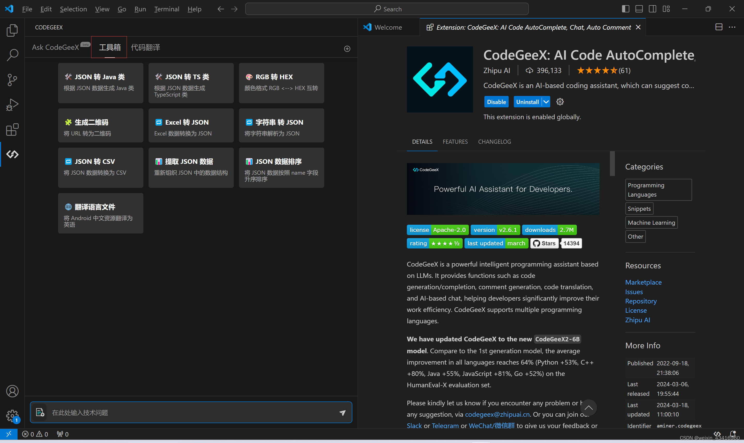Open the JSON 转 Java 类 tool card

pos(100,83)
